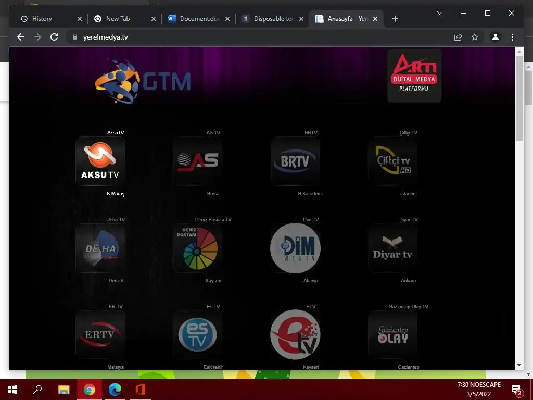Click the Ankara label under Diyar tv

408,281
